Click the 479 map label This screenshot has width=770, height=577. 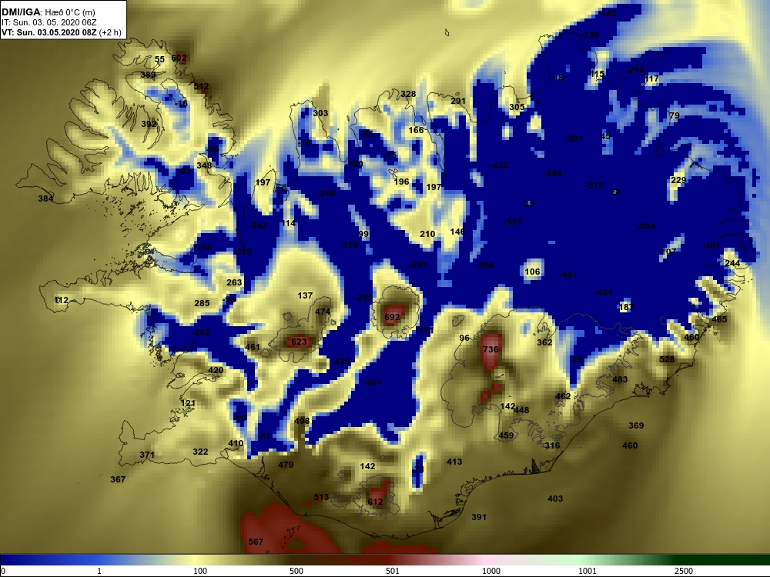click(286, 464)
